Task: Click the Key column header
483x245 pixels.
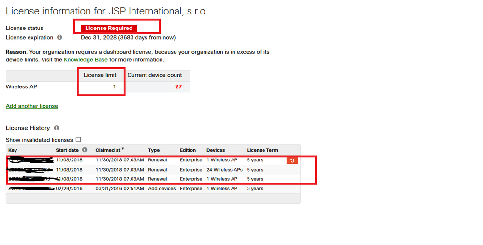Action: (x=13, y=150)
